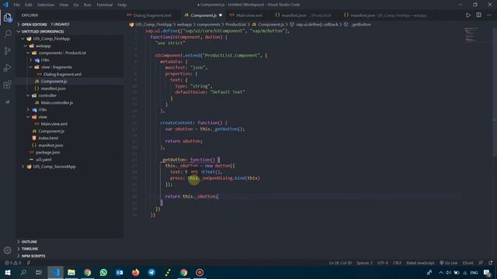The height and width of the screenshot is (279, 497).
Task: Open the Terminal menu
Action: point(104,5)
